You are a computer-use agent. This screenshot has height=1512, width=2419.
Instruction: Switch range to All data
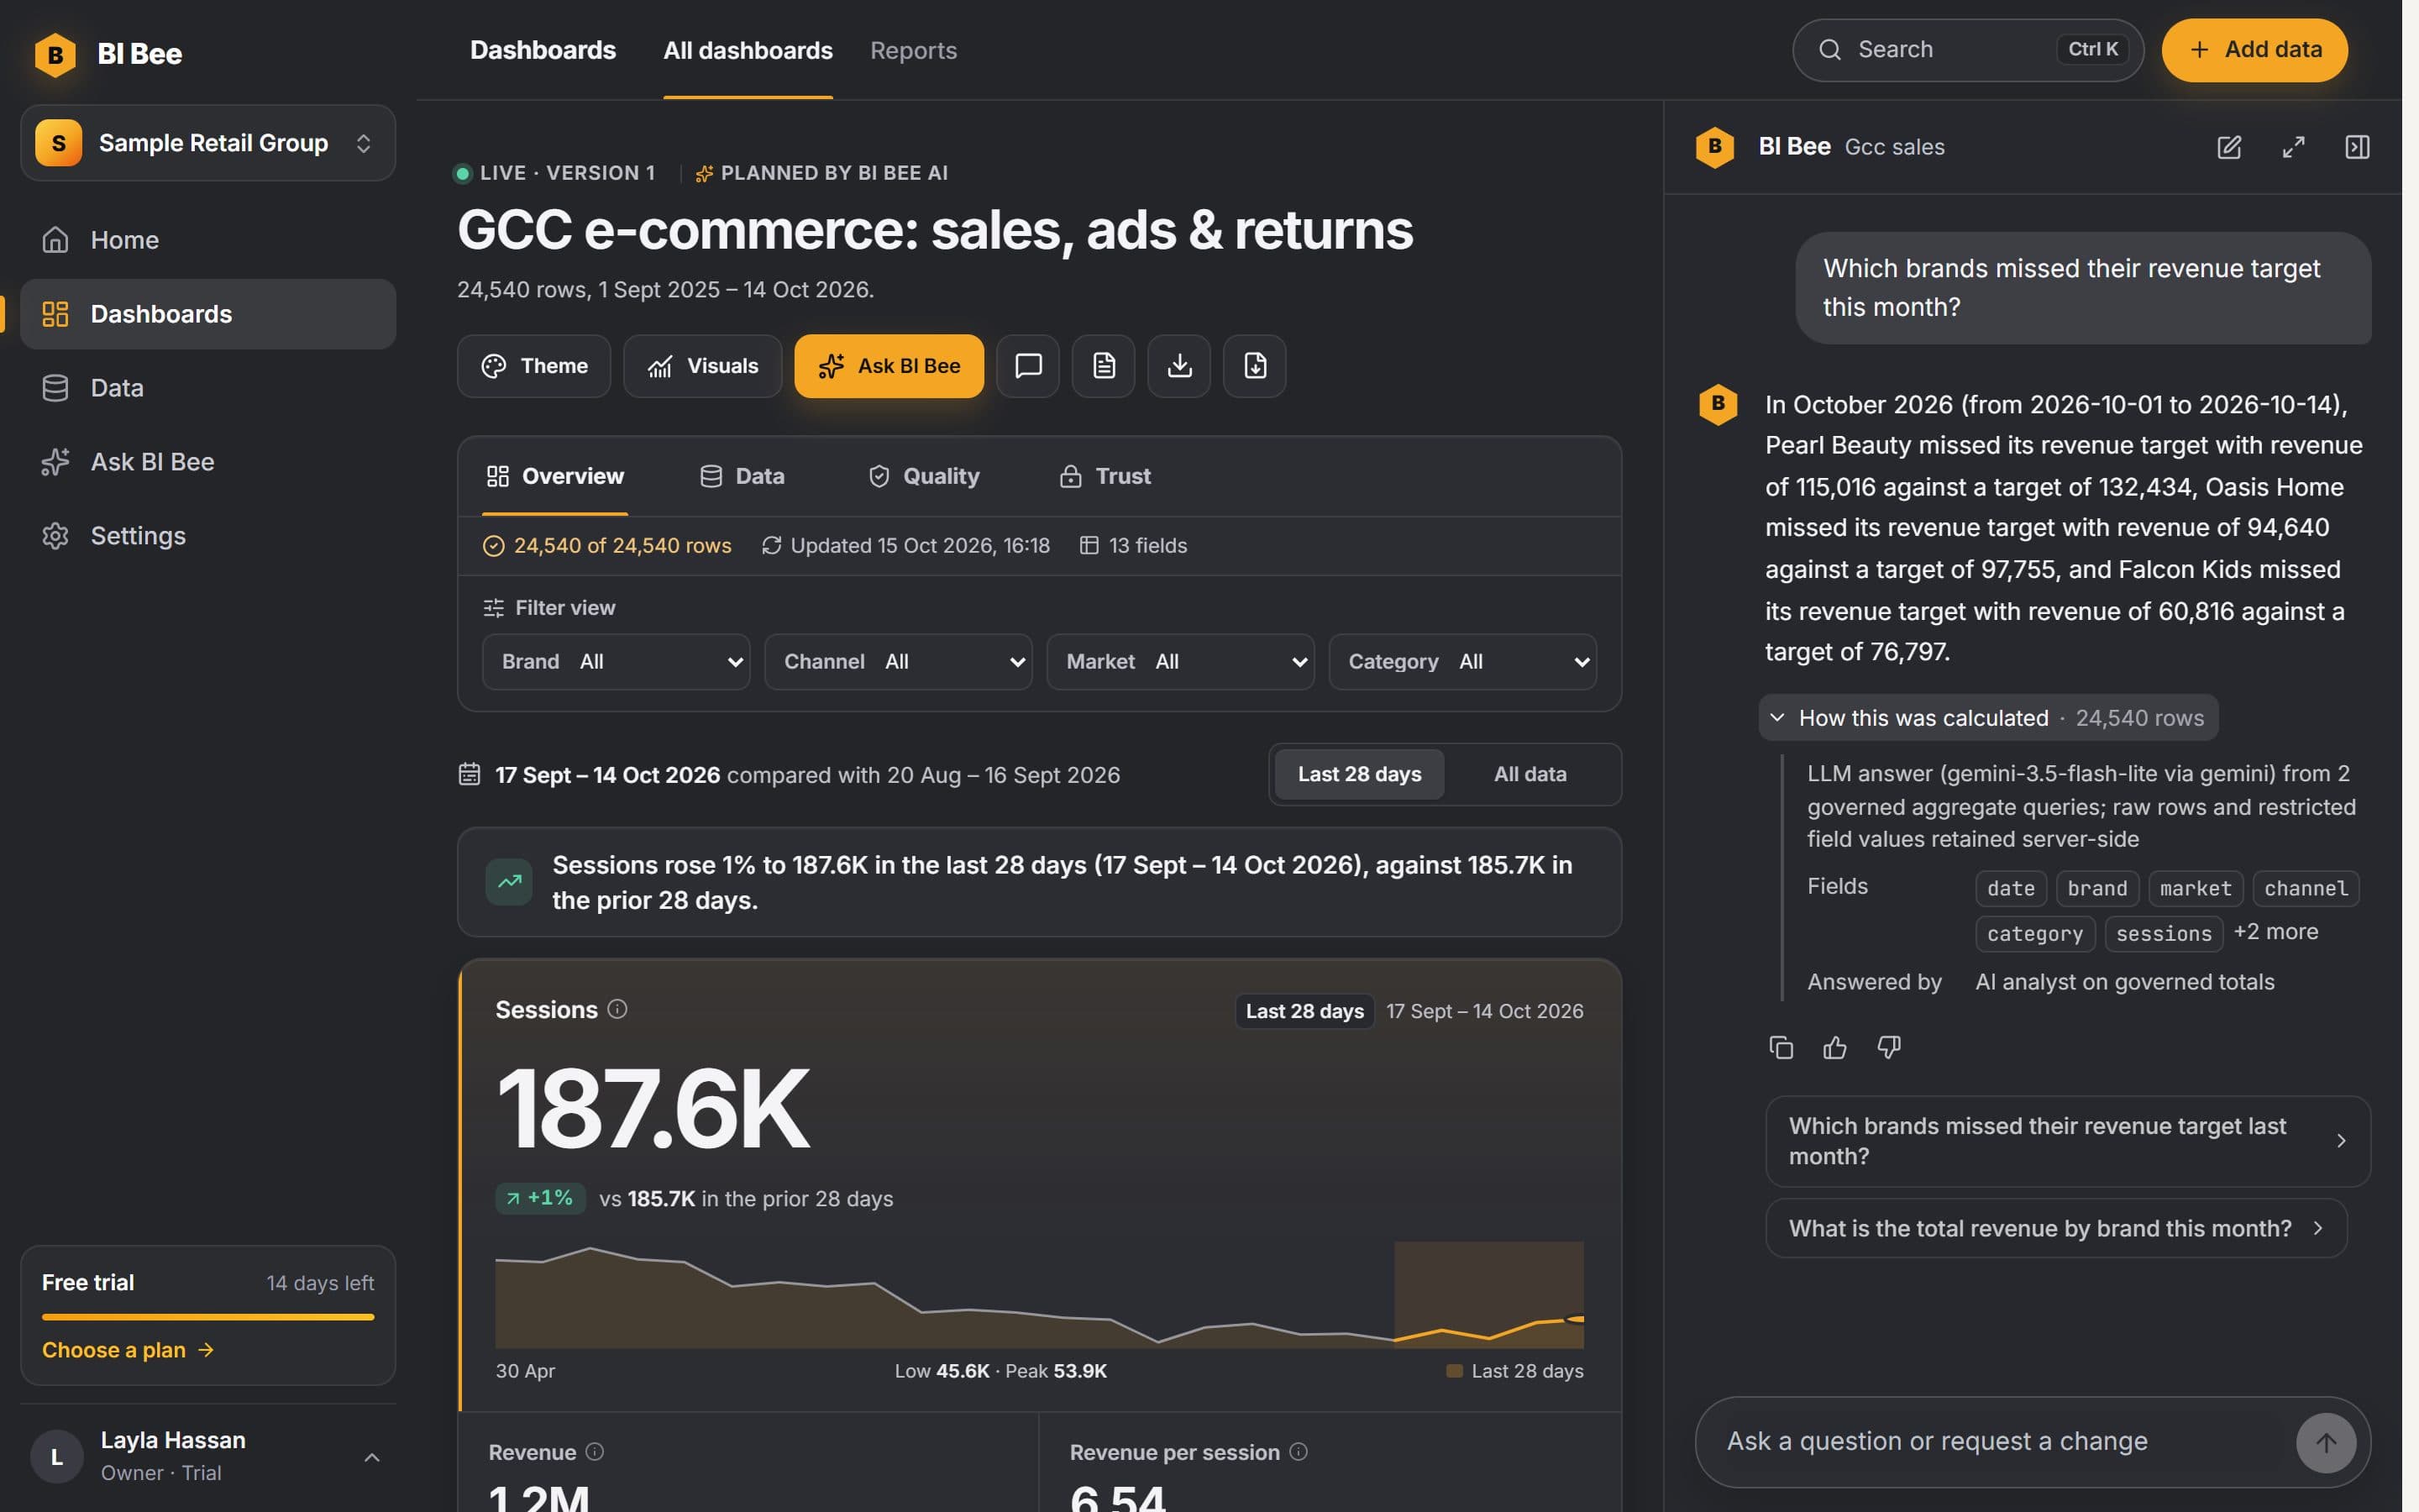[1530, 774]
